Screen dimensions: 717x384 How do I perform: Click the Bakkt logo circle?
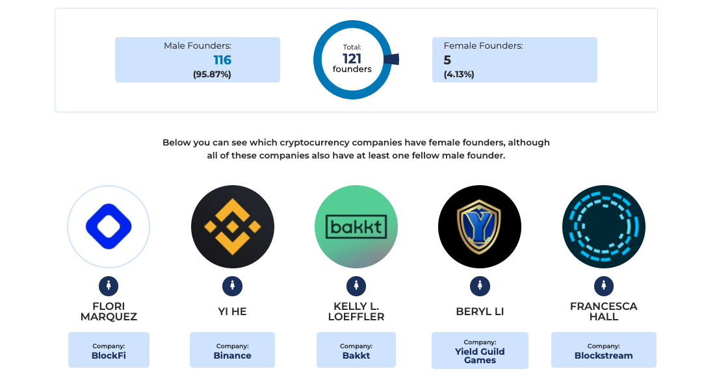[356, 227]
